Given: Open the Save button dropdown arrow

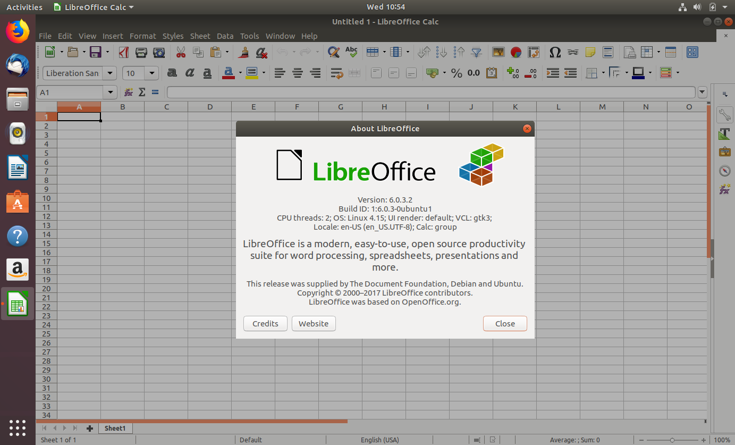Looking at the screenshot, I should pos(107,52).
